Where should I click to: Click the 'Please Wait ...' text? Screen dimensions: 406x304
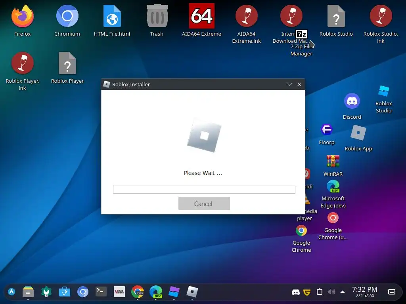coord(203,173)
